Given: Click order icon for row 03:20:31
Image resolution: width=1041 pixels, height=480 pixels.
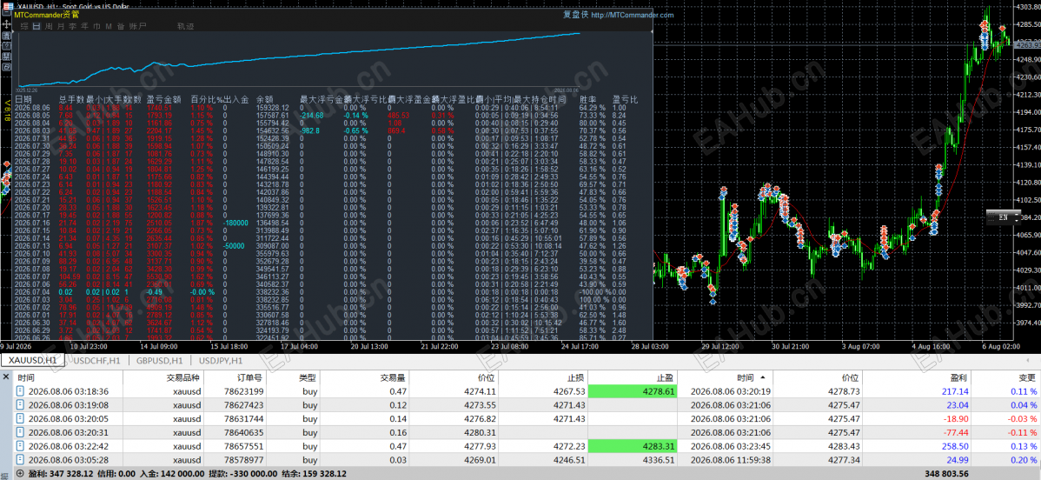Looking at the screenshot, I should tap(22, 432).
